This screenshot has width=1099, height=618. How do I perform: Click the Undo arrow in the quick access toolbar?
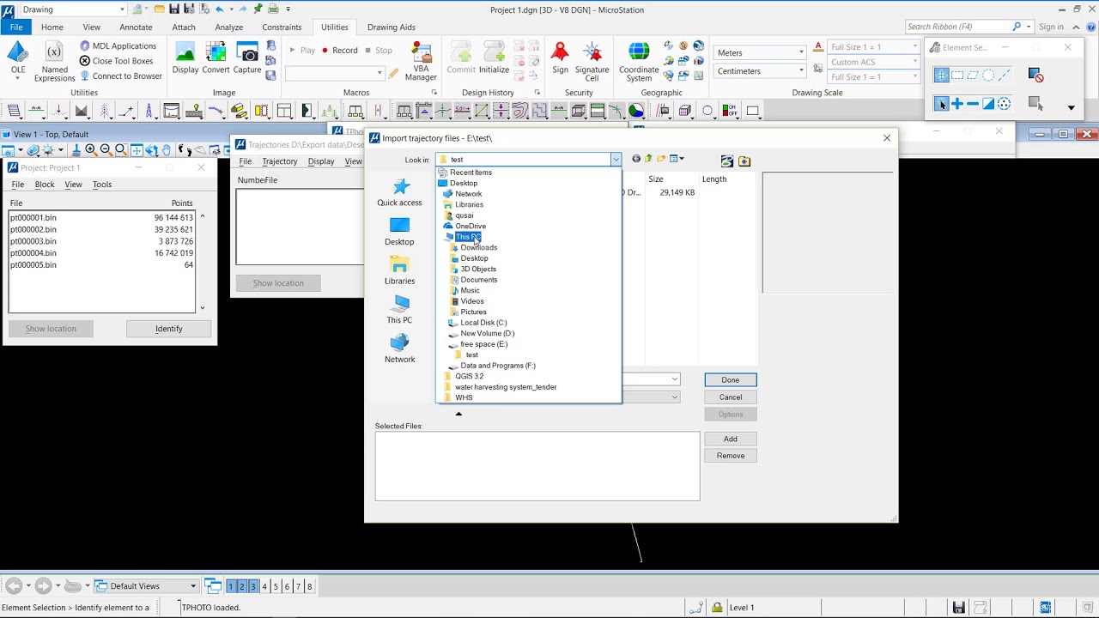[x=220, y=9]
